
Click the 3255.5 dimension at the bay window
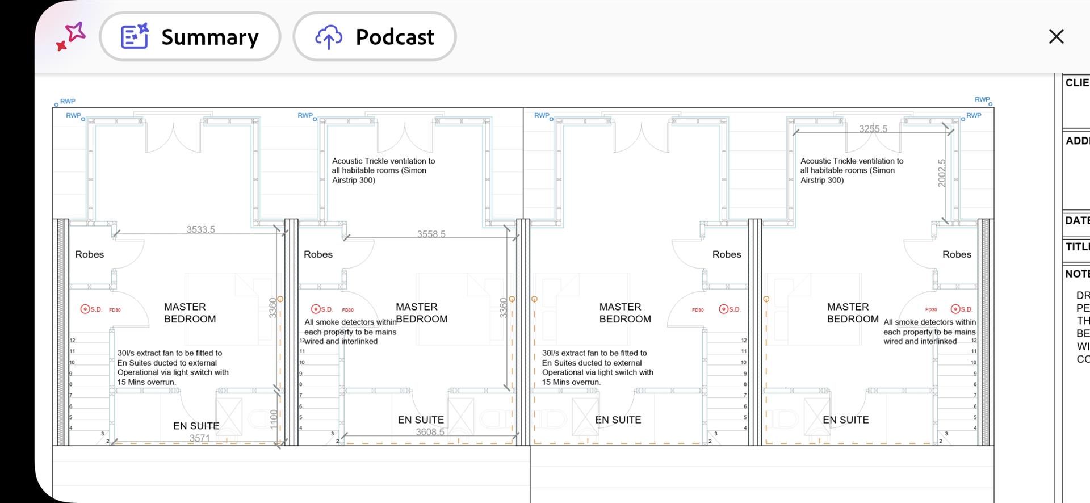873,129
